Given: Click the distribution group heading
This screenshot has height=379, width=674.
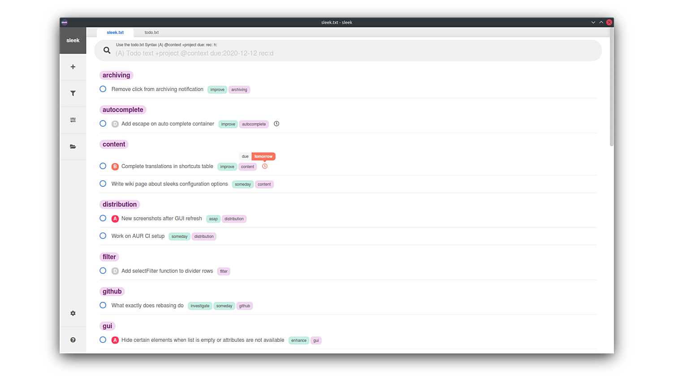Looking at the screenshot, I should click(120, 204).
